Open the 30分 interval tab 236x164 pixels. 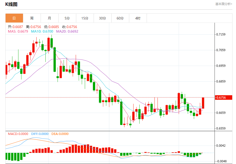[102, 18]
